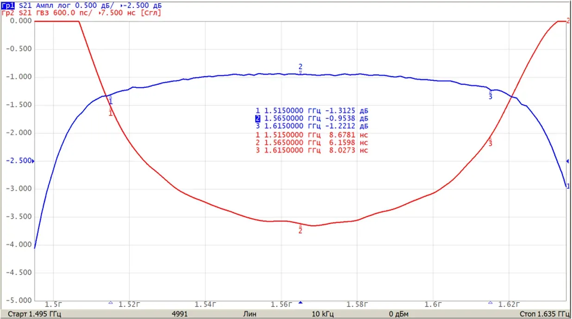Click the 1.6Г frequency axis label

pos(433,304)
